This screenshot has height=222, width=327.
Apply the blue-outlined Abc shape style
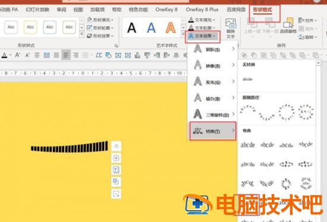coord(49,27)
